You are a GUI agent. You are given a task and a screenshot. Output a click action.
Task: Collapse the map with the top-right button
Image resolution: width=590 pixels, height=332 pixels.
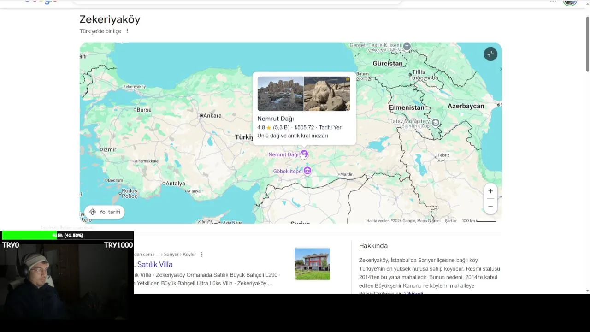tap(490, 54)
